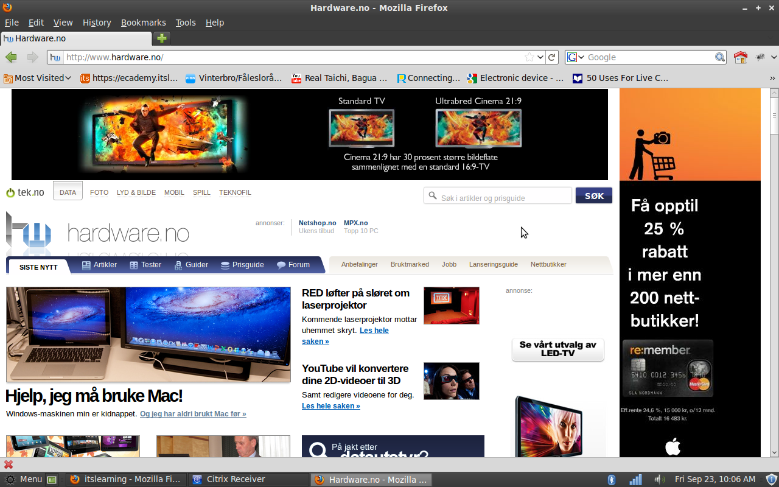
Task: Open the red cinema room thumbnail
Action: [x=452, y=306]
